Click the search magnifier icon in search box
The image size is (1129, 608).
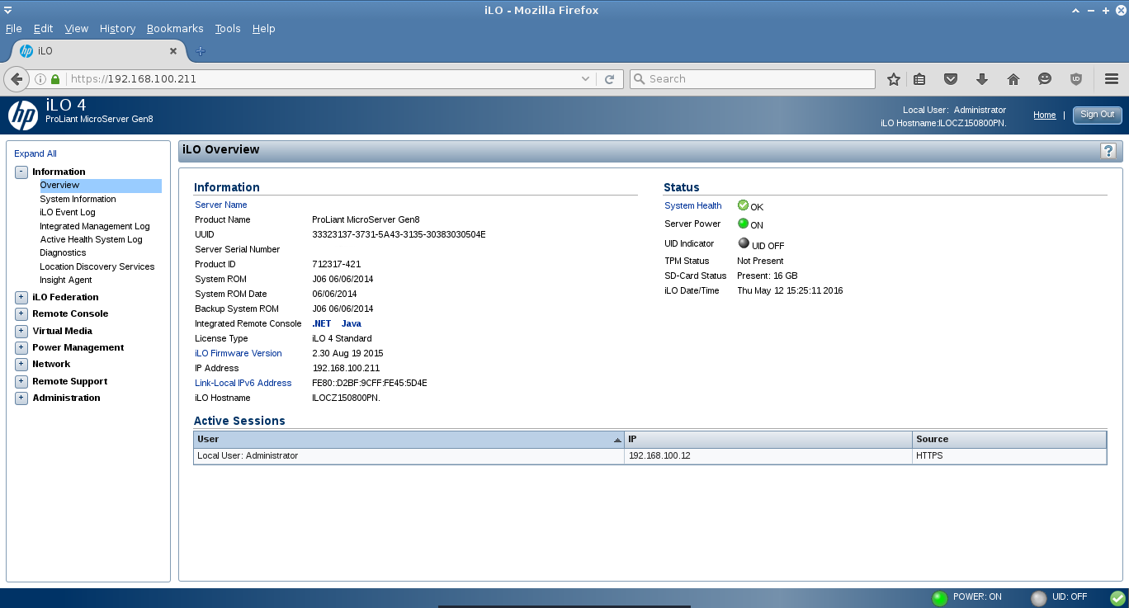point(640,79)
